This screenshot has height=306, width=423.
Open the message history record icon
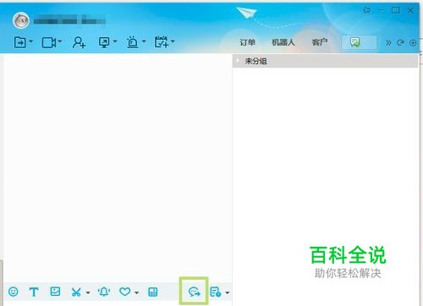tap(216, 292)
